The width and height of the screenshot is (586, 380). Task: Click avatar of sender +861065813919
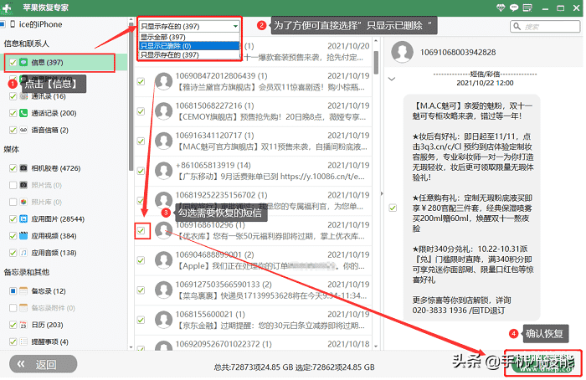tap(164, 171)
